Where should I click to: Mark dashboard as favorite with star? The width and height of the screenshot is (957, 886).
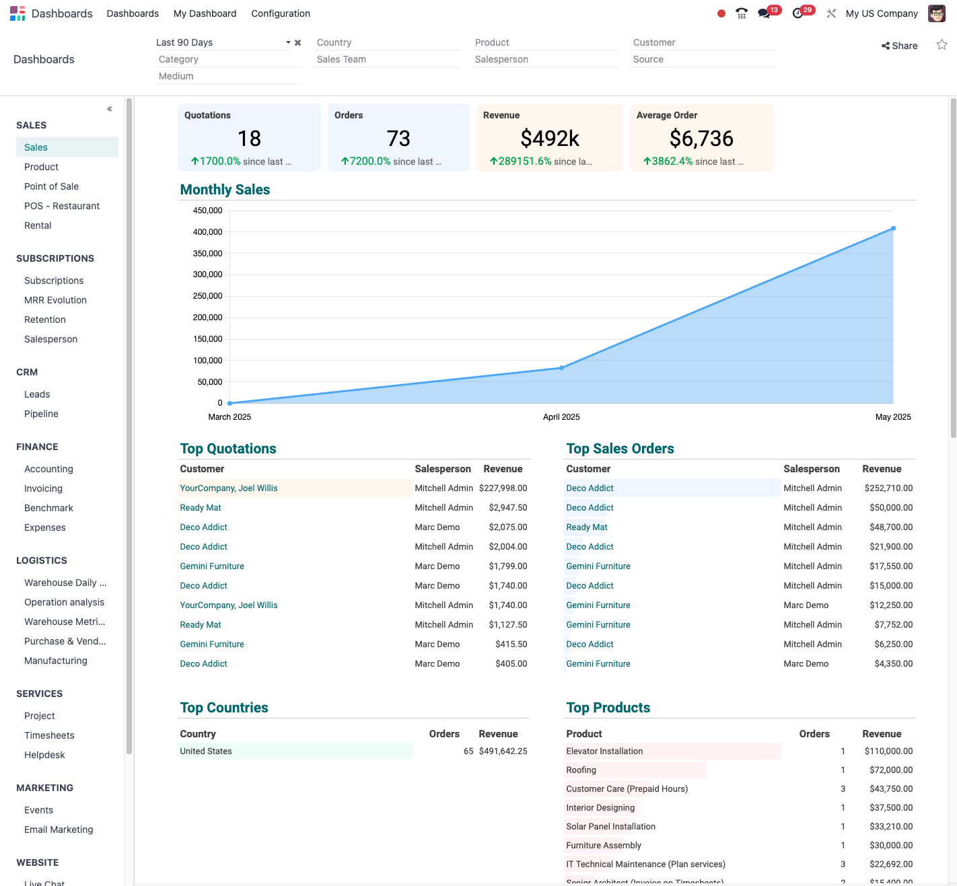pos(942,45)
